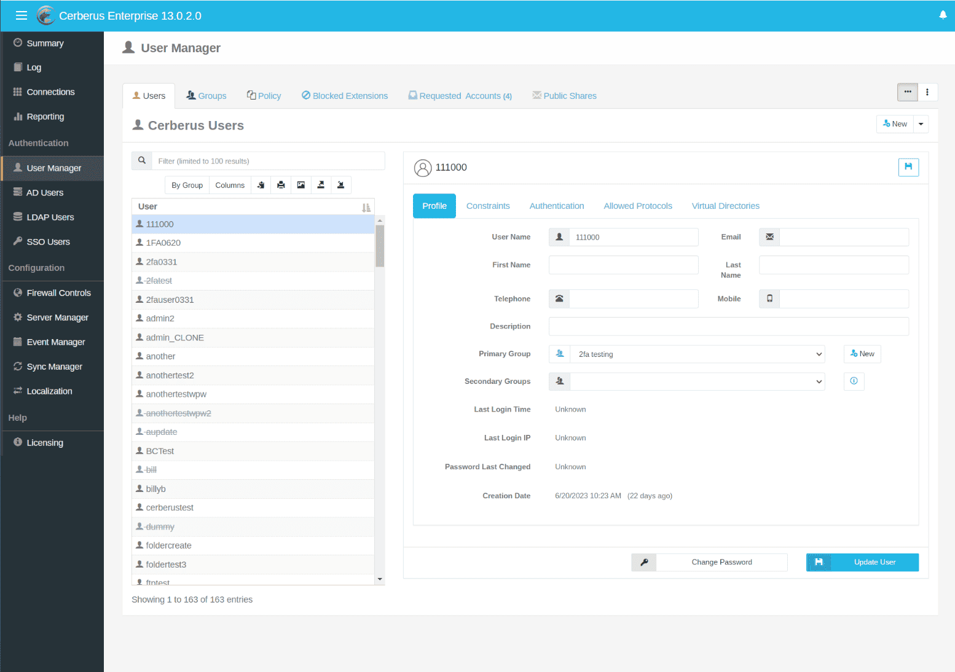Go to LDAP Users
This screenshot has height=672, width=955.
[50, 217]
